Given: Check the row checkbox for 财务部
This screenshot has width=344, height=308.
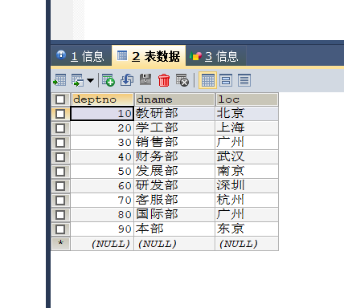Looking at the screenshot, I should pyautogui.click(x=60, y=157).
